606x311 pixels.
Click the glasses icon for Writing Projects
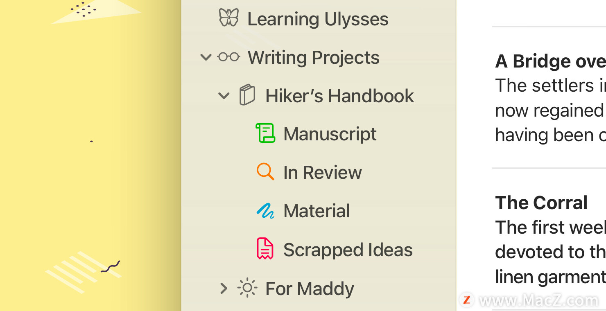tap(228, 57)
